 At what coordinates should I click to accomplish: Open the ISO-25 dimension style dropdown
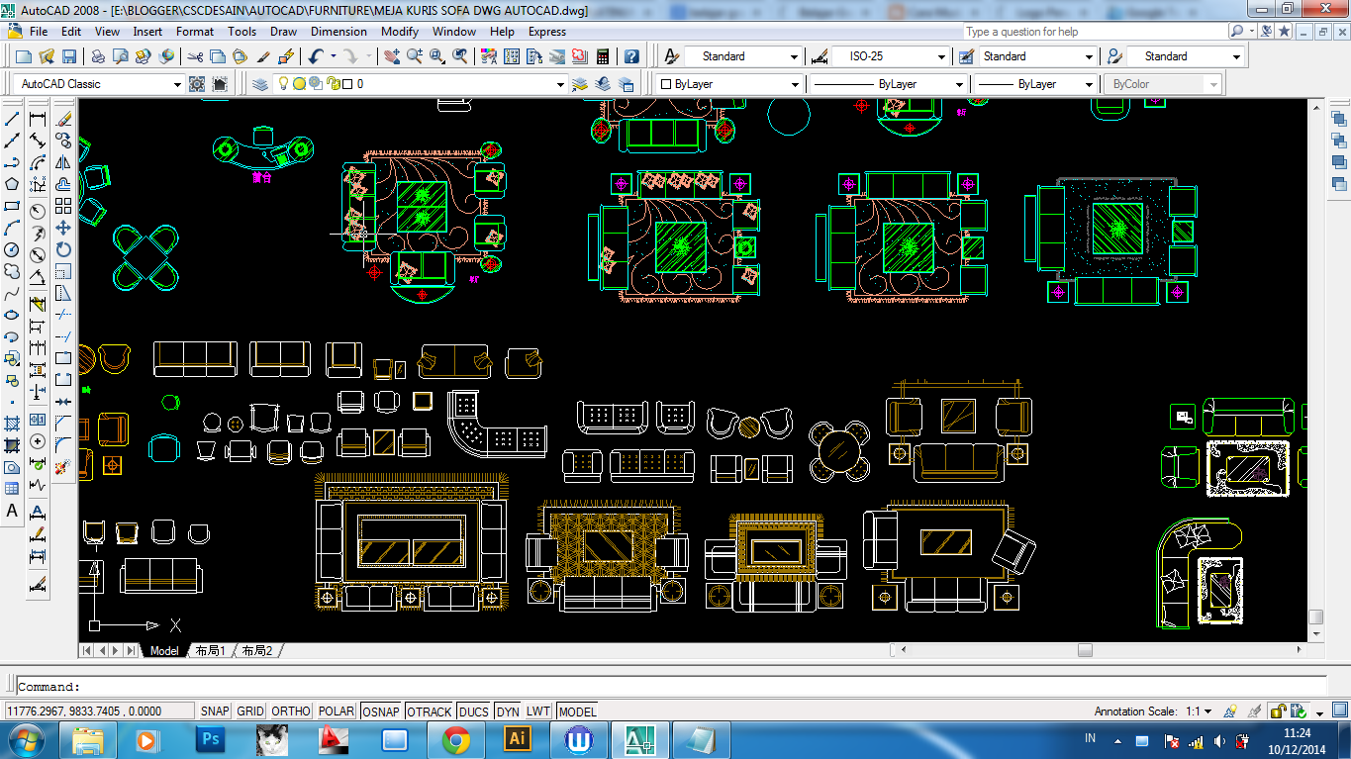click(942, 56)
